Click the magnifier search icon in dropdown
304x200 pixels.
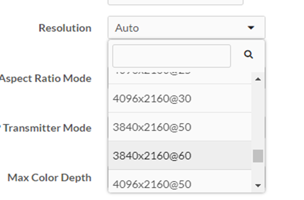pyautogui.click(x=248, y=55)
